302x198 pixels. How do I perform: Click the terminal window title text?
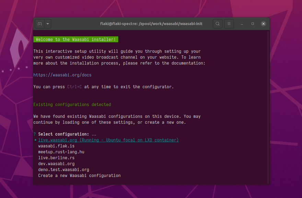coord(151,24)
